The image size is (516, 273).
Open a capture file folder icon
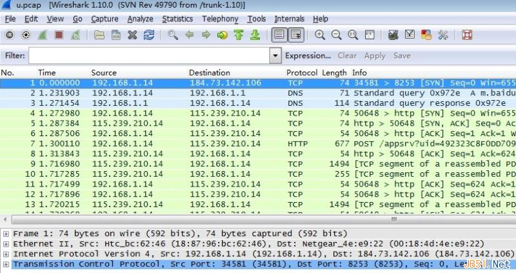tap(99, 35)
